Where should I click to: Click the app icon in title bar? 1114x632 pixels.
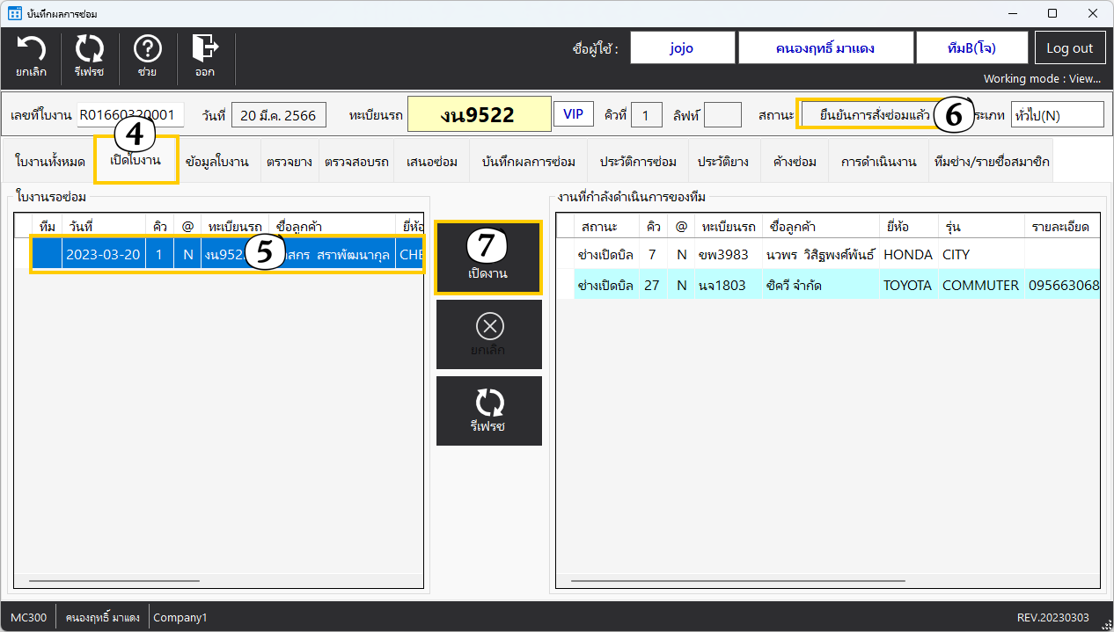coord(14,14)
